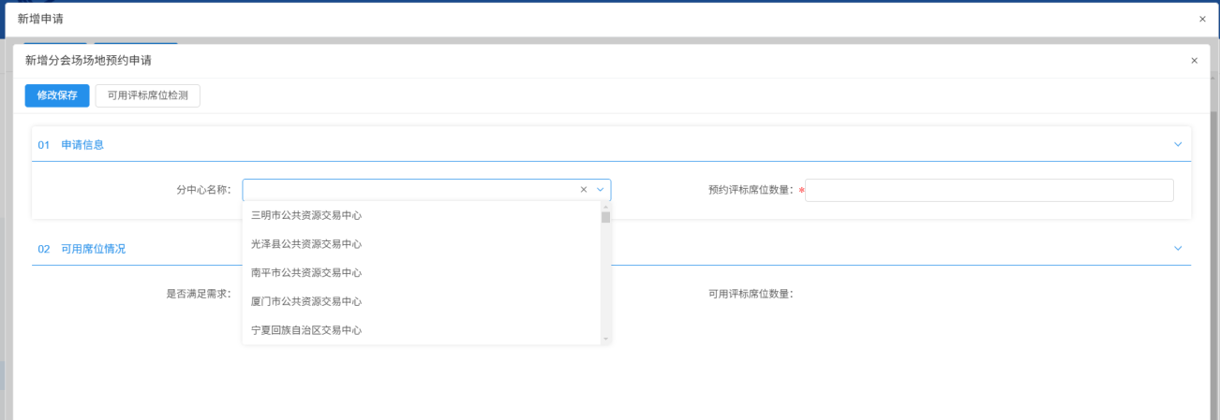Click the 预约评标席位数量 input field
The height and width of the screenshot is (420, 1220).
989,190
